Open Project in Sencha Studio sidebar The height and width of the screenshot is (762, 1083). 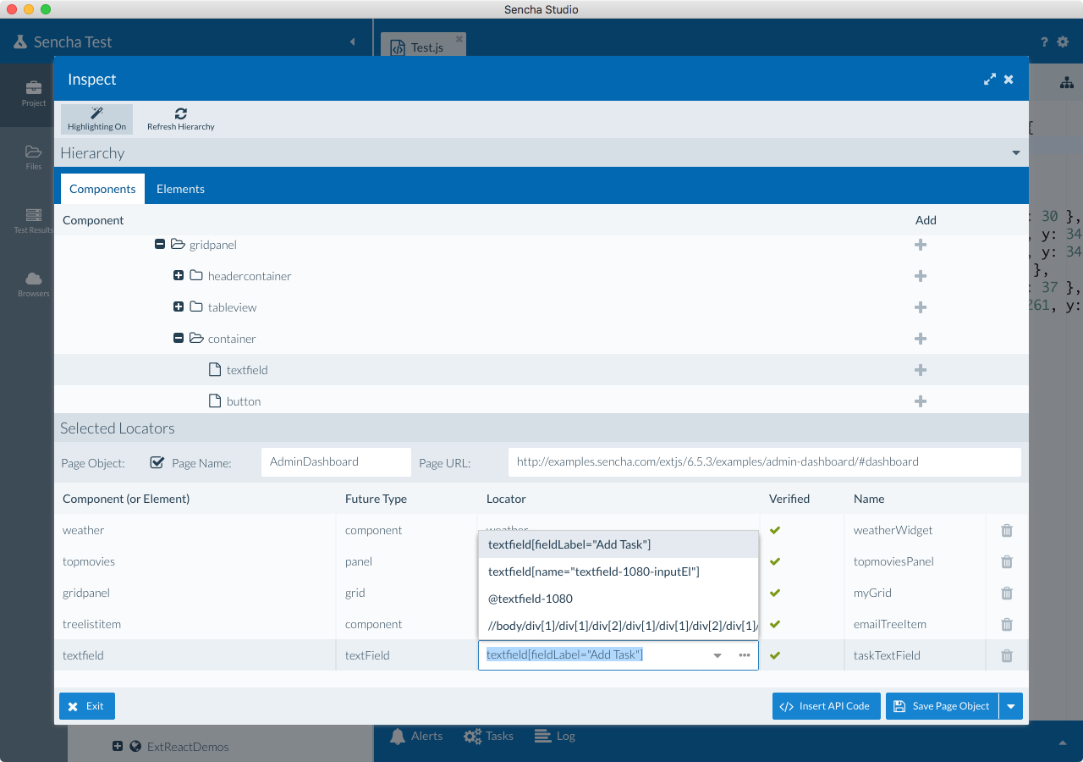pyautogui.click(x=34, y=93)
